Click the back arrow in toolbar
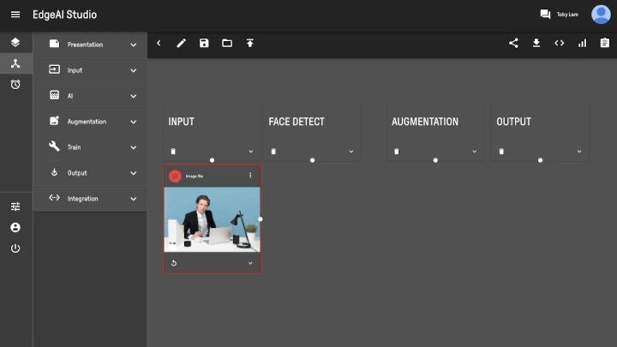Screen dimensions: 617x347 159,43
